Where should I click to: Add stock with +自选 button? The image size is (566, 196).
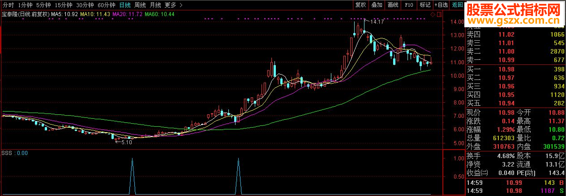pyautogui.click(x=442, y=5)
